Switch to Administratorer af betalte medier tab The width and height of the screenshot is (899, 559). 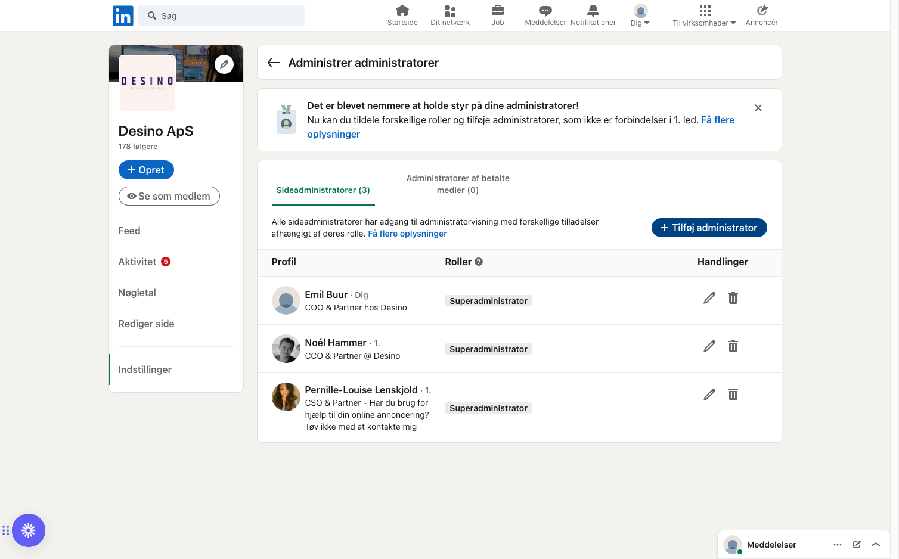[x=458, y=184]
